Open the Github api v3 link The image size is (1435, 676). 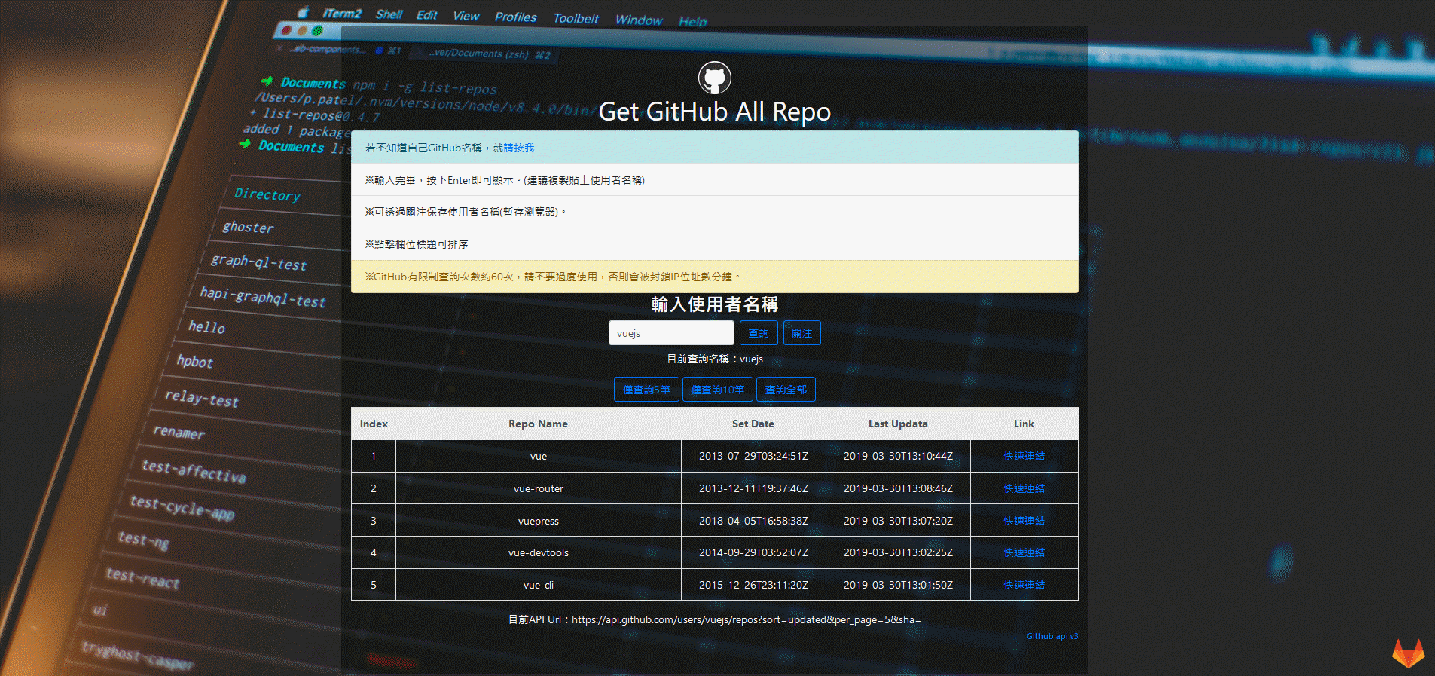click(x=1052, y=636)
